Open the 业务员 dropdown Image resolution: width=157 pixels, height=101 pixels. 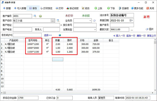pos(90,20)
